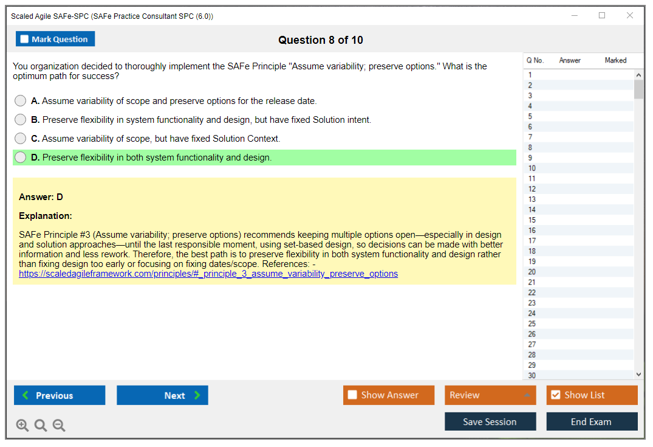
Task: Expand the Review dropdown menu
Action: pos(526,395)
